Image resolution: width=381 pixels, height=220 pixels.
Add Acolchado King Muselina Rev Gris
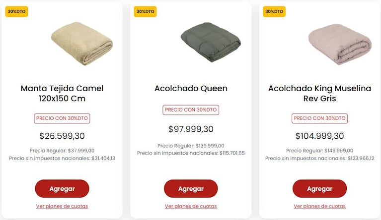319,189
